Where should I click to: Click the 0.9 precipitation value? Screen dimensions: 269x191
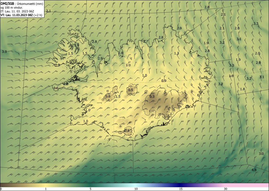click(164, 81)
